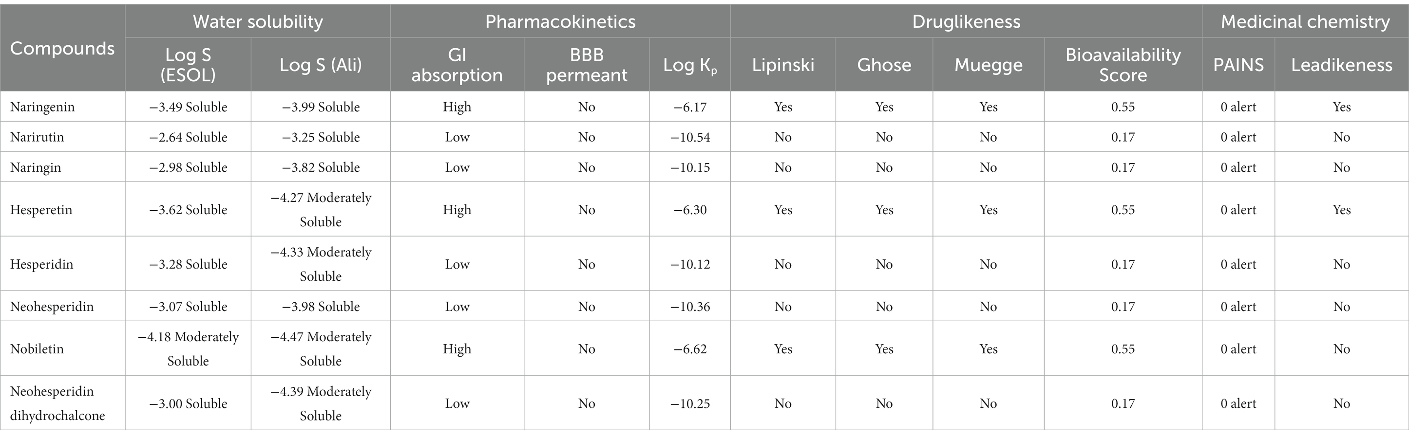Select Nobiletin's −4.18 Moderately Soluble cell
Viewport: 1409px width, 438px height.
click(188, 348)
